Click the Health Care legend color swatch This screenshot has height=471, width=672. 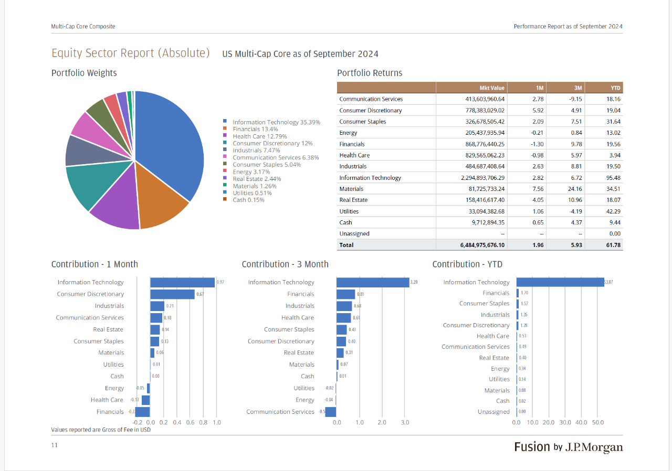pos(225,136)
